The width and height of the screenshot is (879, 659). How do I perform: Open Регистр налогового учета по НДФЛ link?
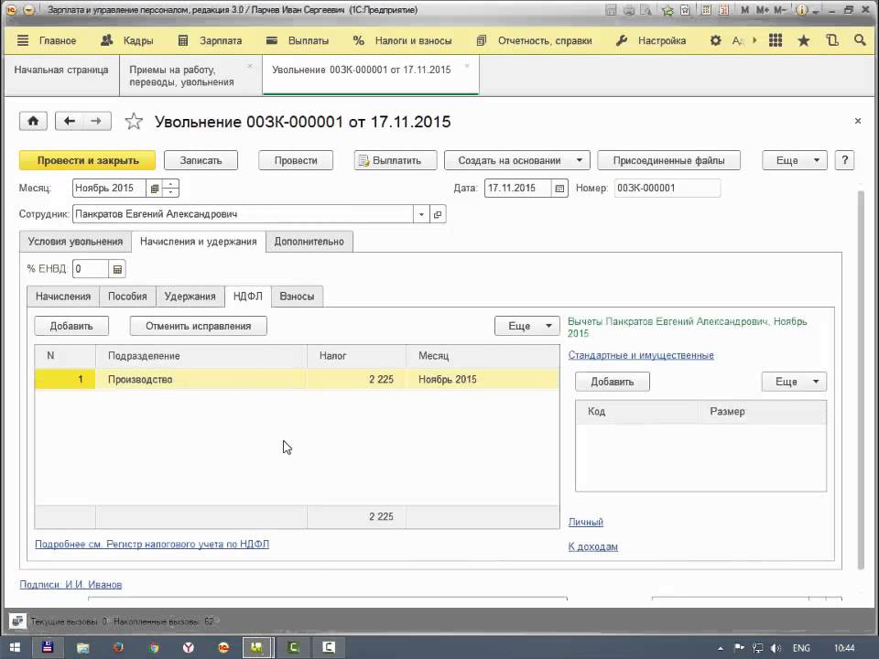tap(152, 544)
